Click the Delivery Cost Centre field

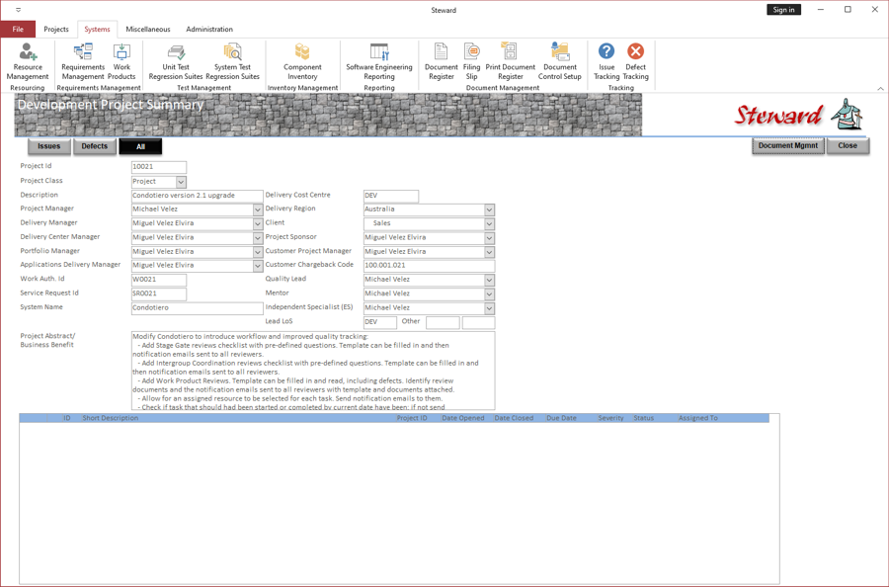pyautogui.click(x=391, y=196)
